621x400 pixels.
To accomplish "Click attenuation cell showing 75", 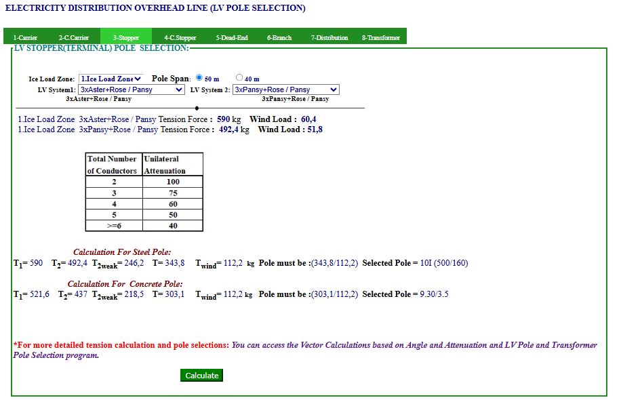I will pos(173,193).
